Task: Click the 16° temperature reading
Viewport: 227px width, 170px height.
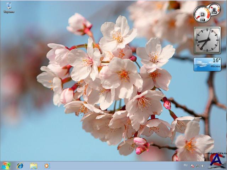Action: (216, 60)
